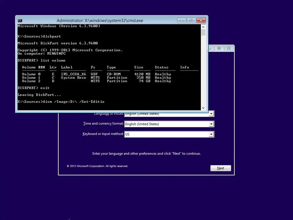
Task: Click 'X:\Sources>diskpart' command line
Action: (x=39, y=36)
